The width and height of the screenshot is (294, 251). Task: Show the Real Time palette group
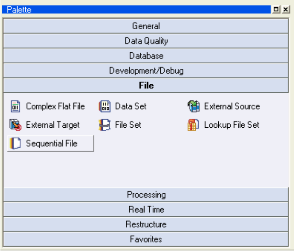pyautogui.click(x=146, y=210)
